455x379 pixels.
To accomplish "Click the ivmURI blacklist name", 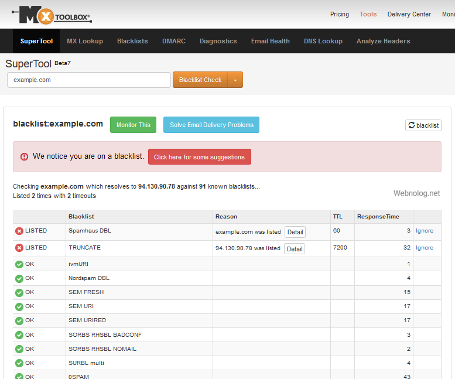I will pyautogui.click(x=78, y=264).
